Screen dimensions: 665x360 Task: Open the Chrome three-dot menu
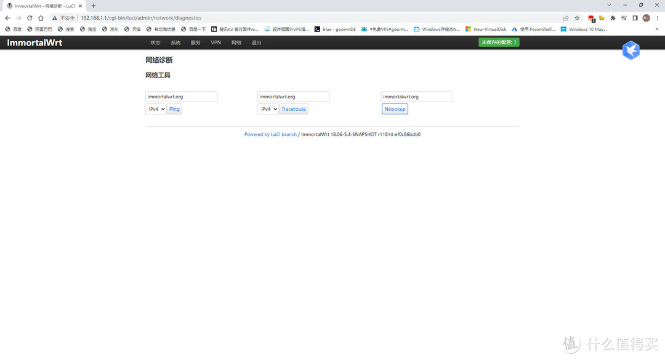tap(657, 18)
